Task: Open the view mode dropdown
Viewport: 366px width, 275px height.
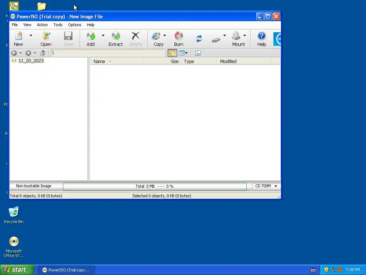Action: (183, 53)
